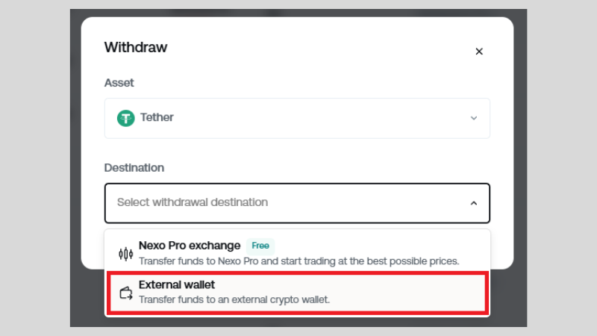Click the External wallet title text
The width and height of the screenshot is (597, 336).
177,285
